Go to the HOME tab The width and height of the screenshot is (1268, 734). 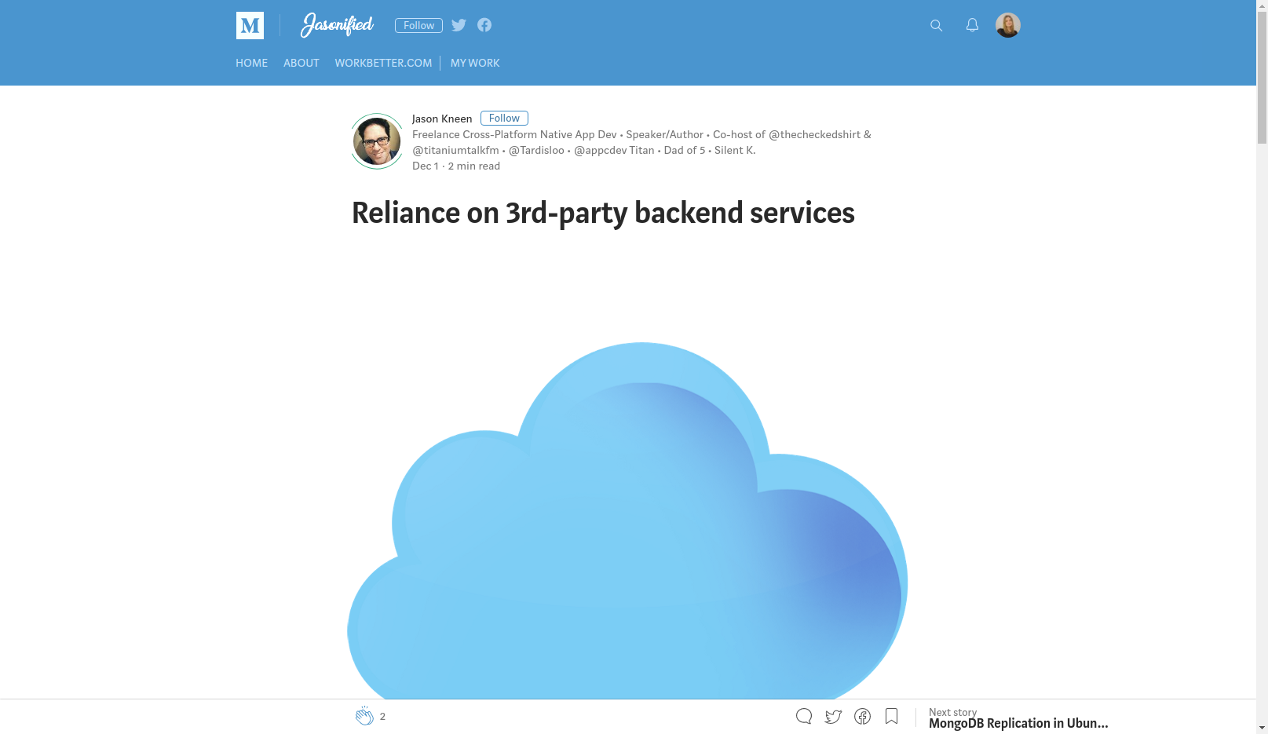click(251, 63)
